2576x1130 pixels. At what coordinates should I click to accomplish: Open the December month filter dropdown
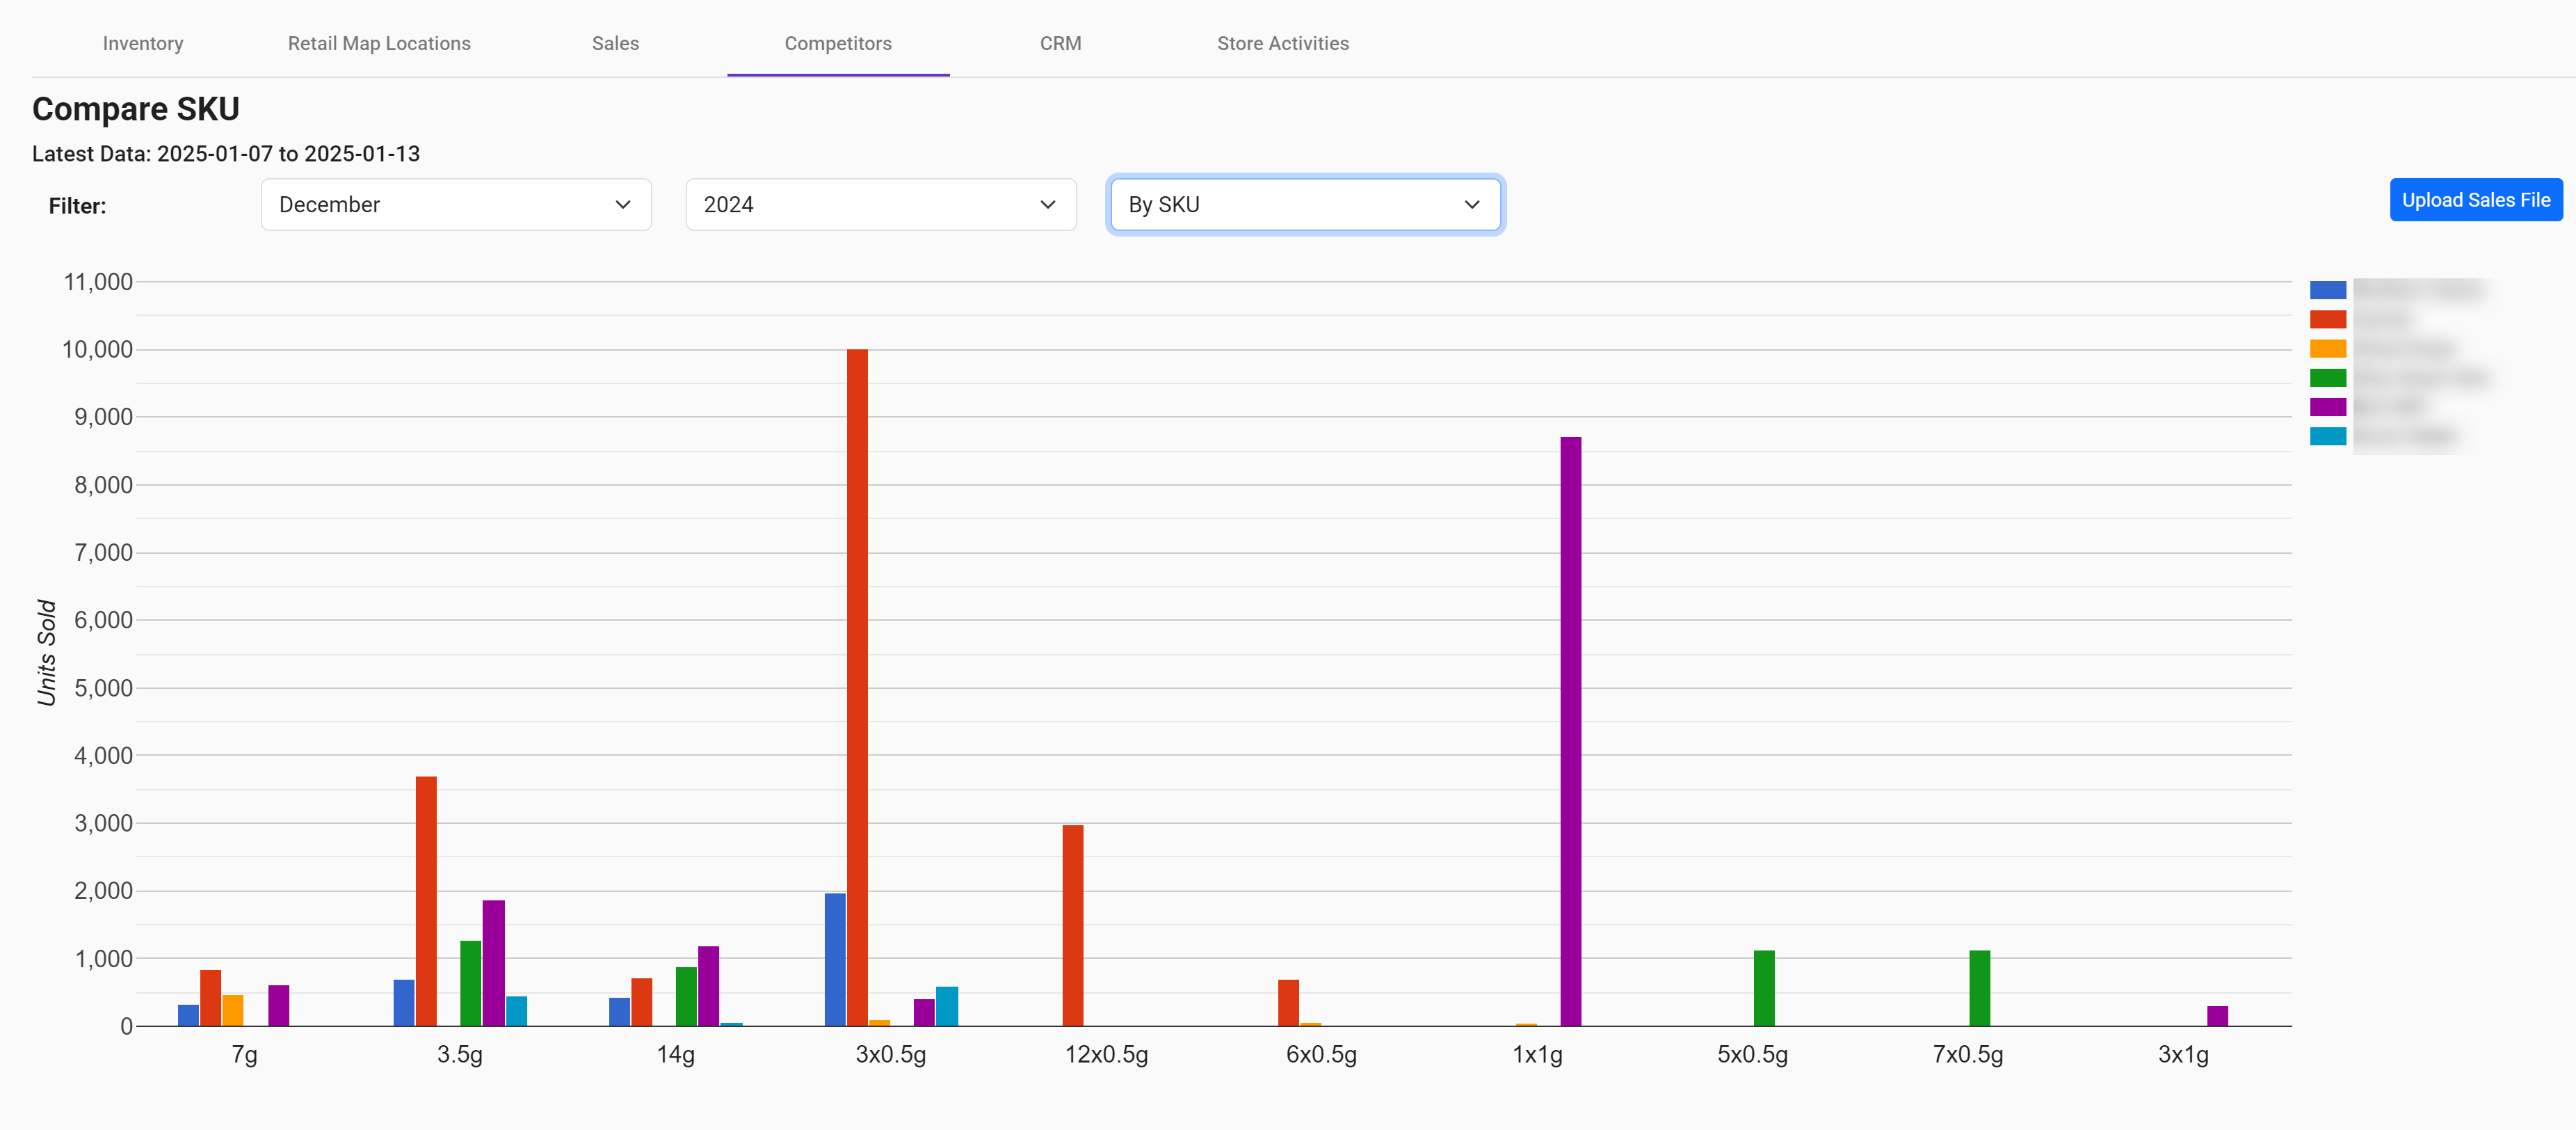click(x=456, y=204)
